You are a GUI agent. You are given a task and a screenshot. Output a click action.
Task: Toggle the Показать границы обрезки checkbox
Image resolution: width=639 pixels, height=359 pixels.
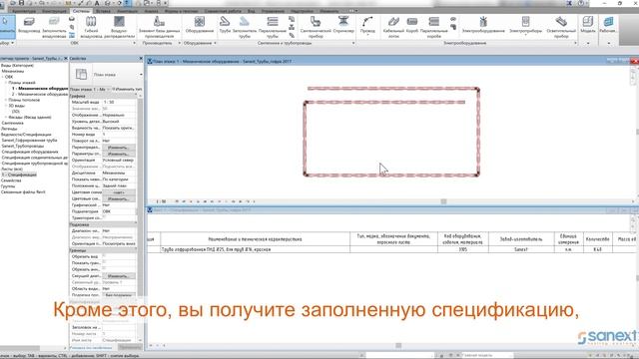[104, 262]
